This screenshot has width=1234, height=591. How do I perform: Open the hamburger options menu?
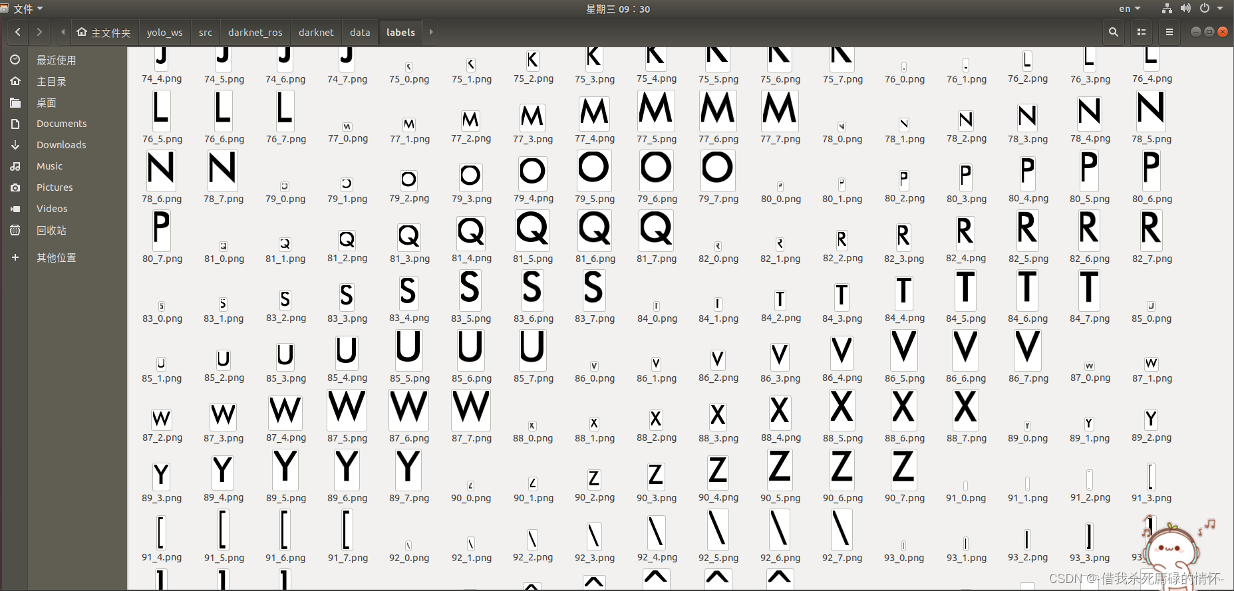pyautogui.click(x=1169, y=32)
